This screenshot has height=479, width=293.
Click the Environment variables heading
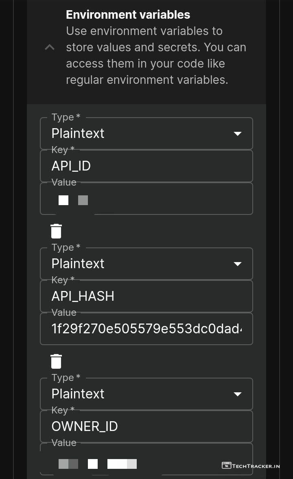click(128, 15)
